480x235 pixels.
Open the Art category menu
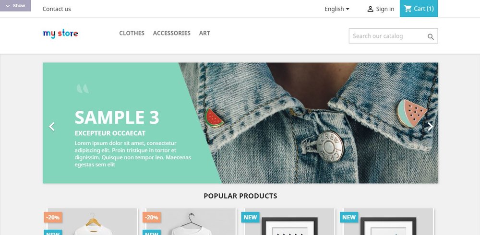coord(204,33)
